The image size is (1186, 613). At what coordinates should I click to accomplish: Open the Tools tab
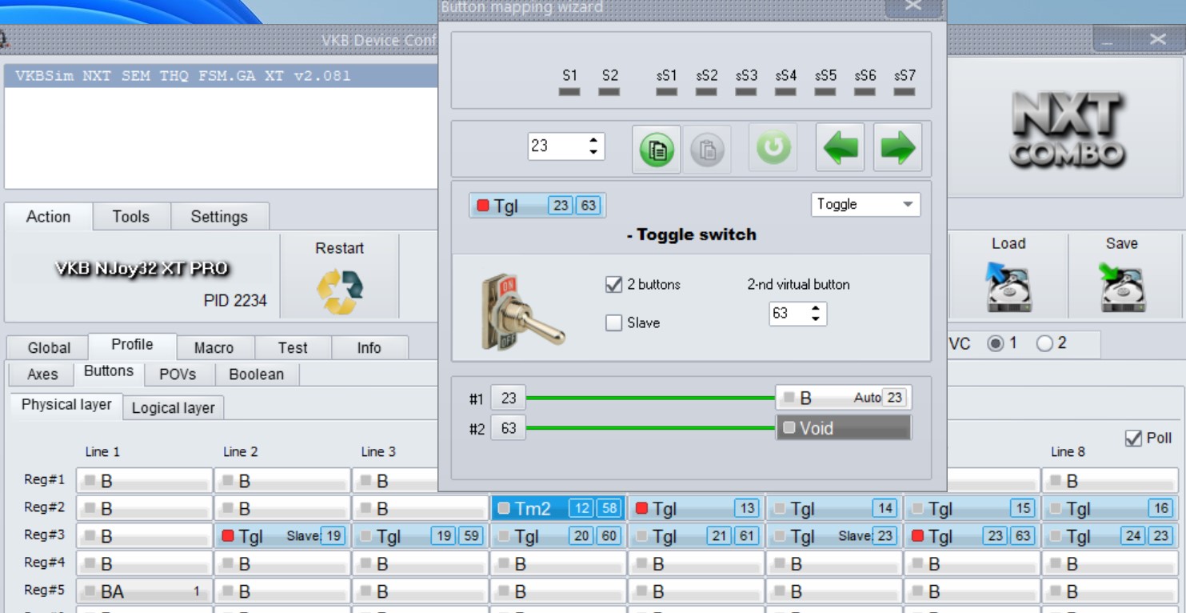coord(131,217)
